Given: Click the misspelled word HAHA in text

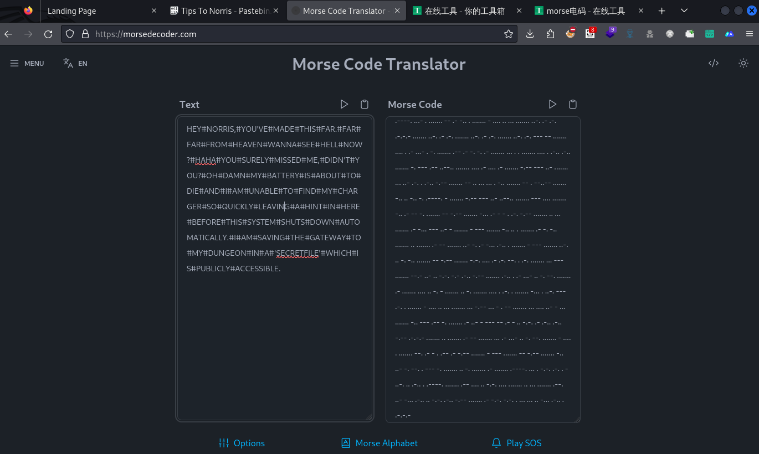Looking at the screenshot, I should click(x=205, y=160).
